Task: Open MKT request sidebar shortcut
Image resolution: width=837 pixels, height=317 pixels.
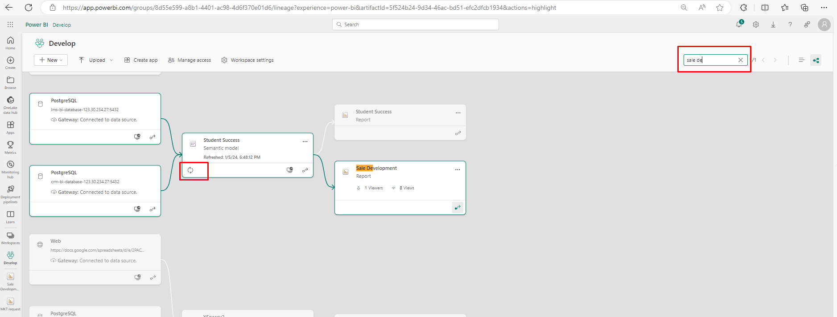Action: click(x=10, y=304)
